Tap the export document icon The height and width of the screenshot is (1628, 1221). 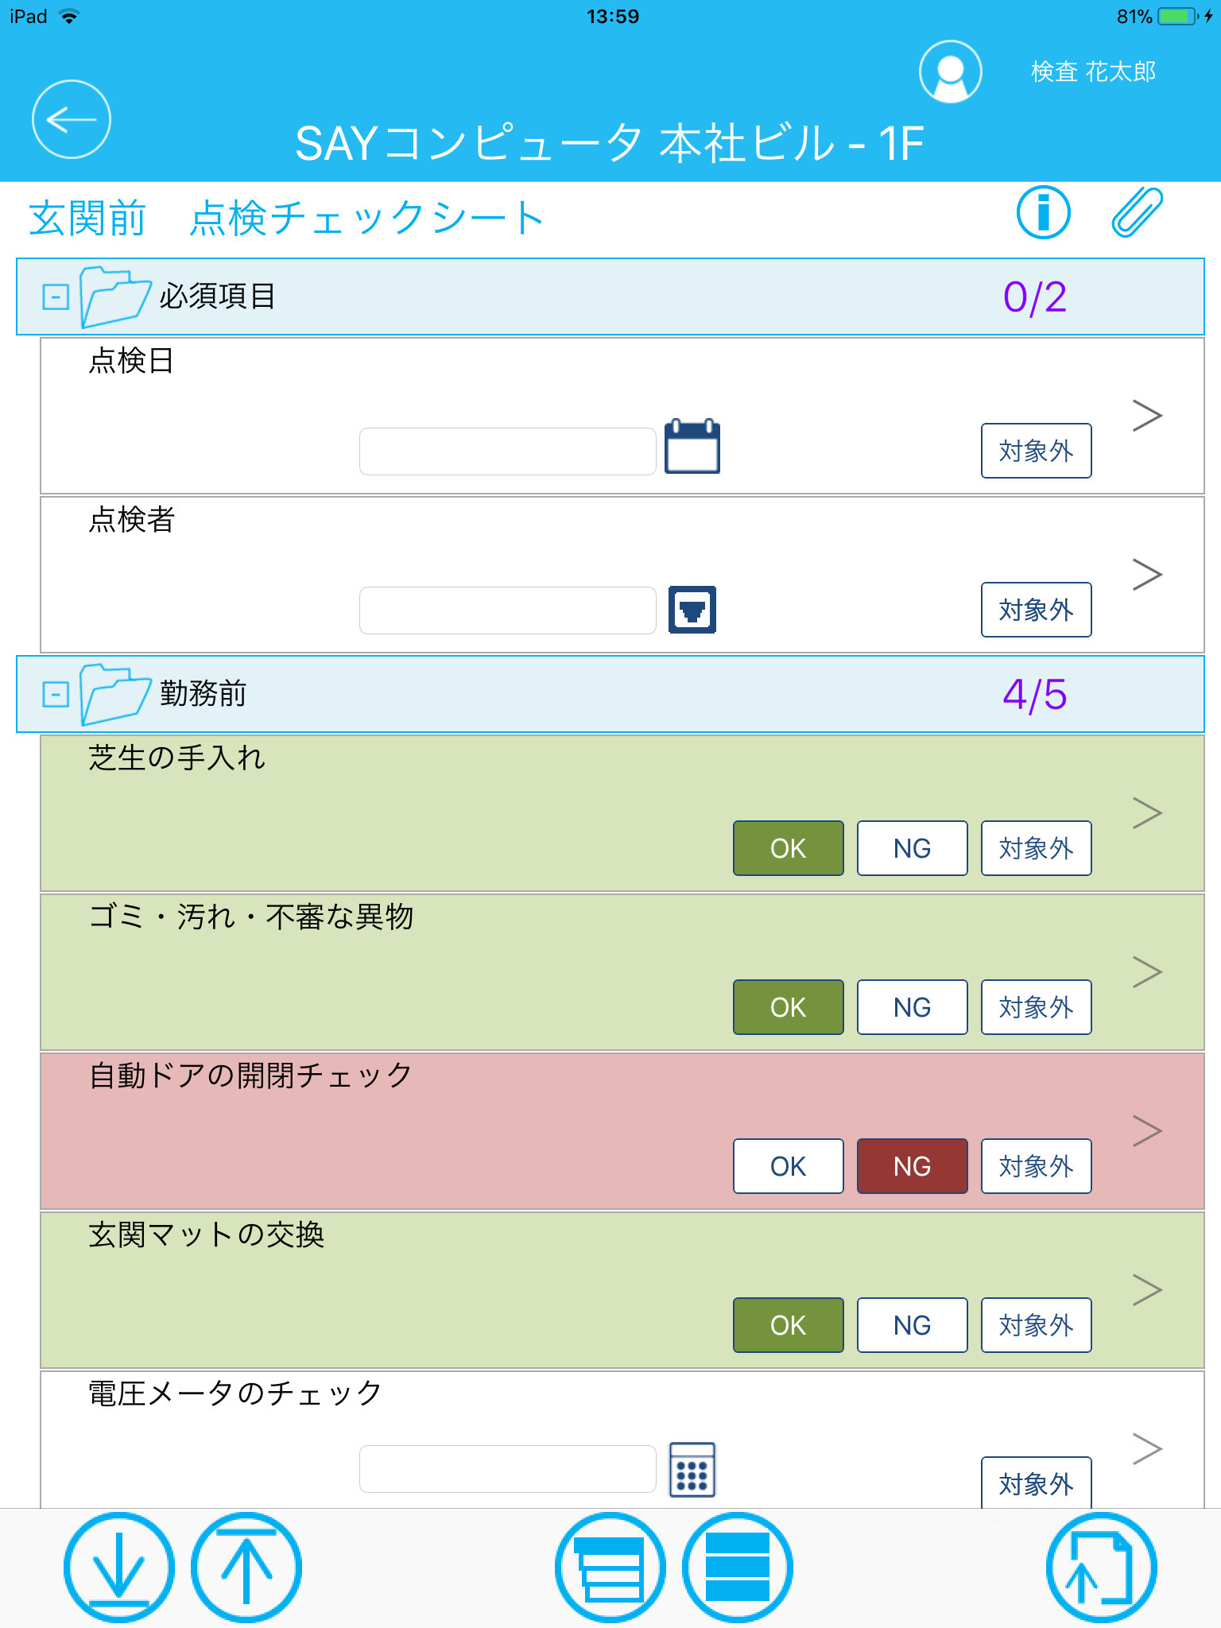pyautogui.click(x=1101, y=1568)
